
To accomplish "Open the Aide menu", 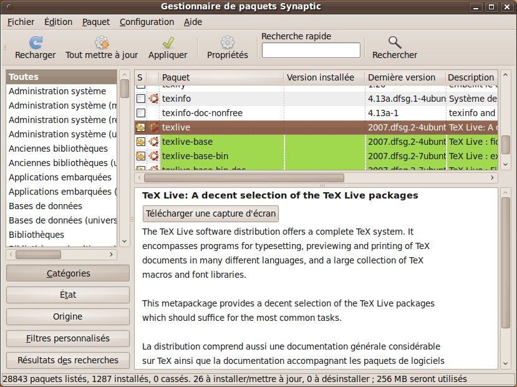I will (193, 22).
